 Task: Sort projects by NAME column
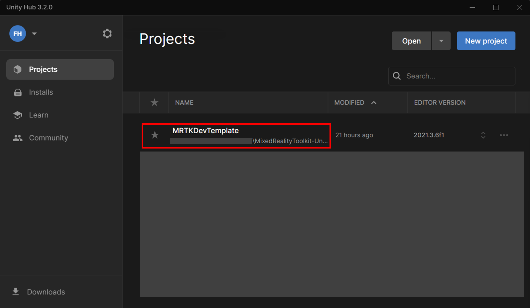(184, 102)
